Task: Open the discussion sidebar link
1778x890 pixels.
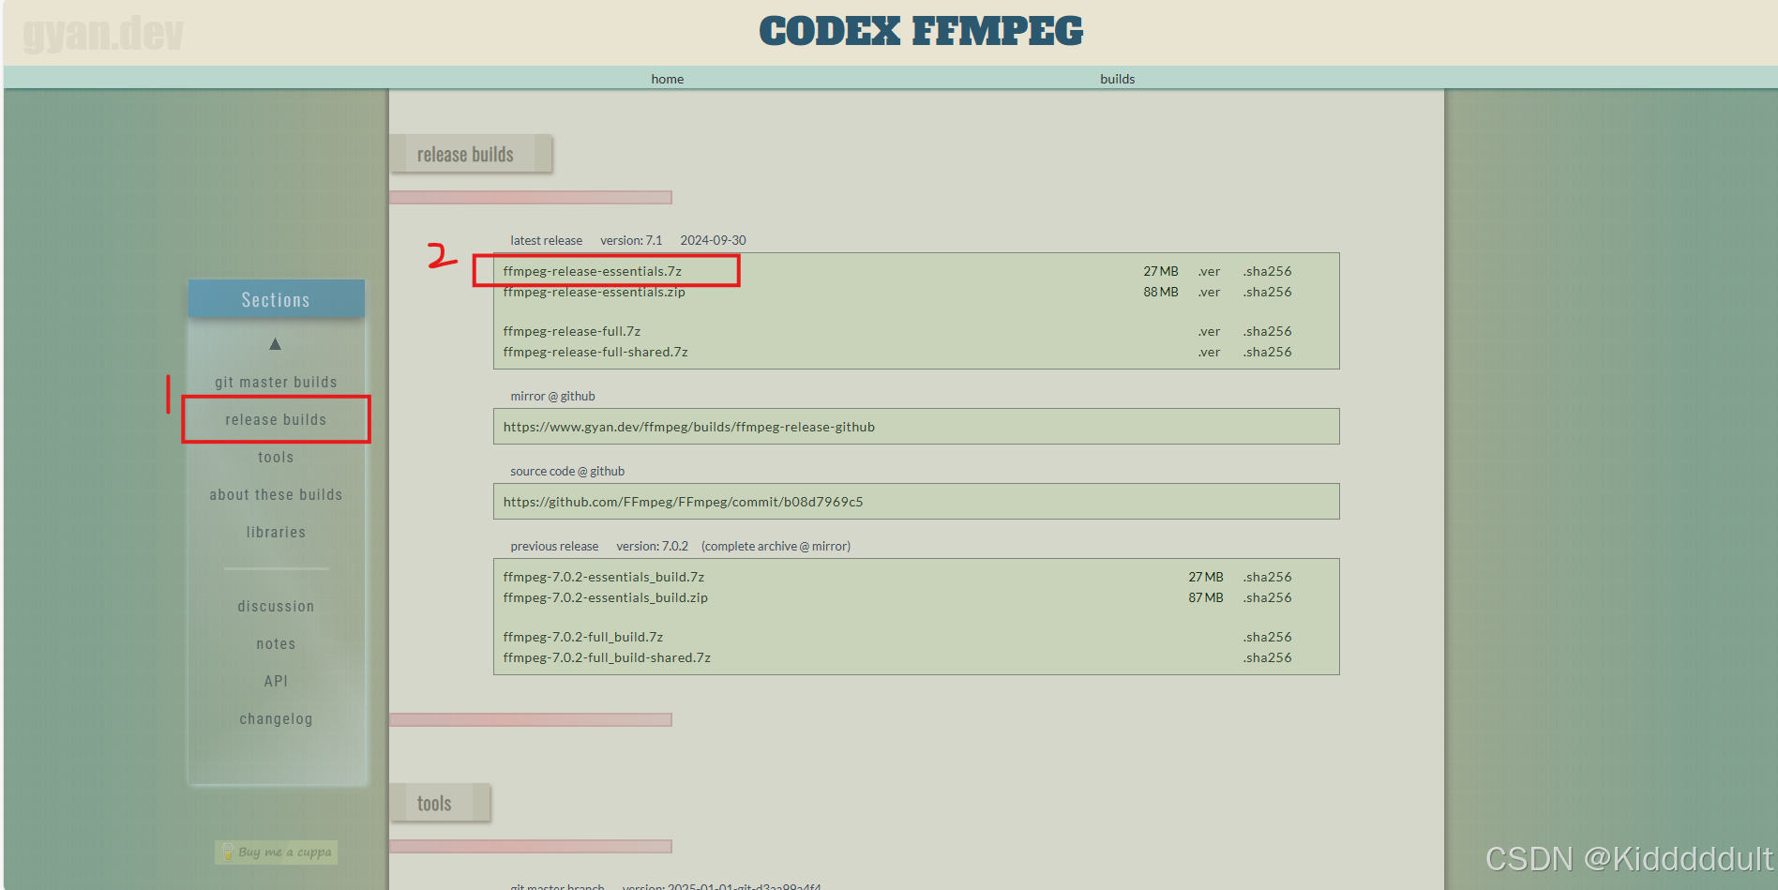Action: pyautogui.click(x=276, y=606)
